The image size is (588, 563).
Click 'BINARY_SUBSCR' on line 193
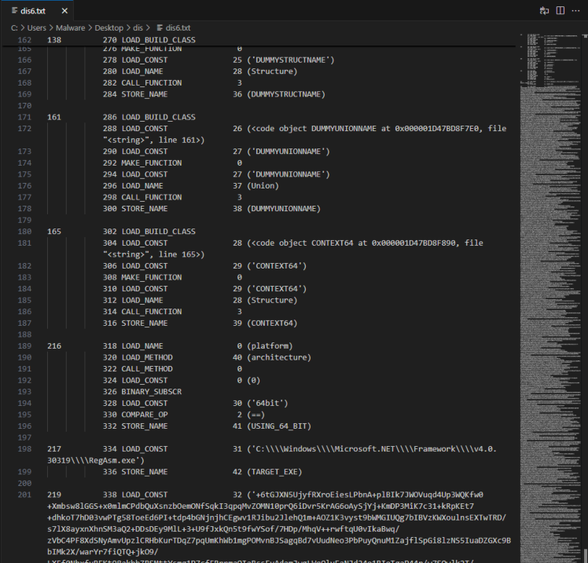coord(152,392)
